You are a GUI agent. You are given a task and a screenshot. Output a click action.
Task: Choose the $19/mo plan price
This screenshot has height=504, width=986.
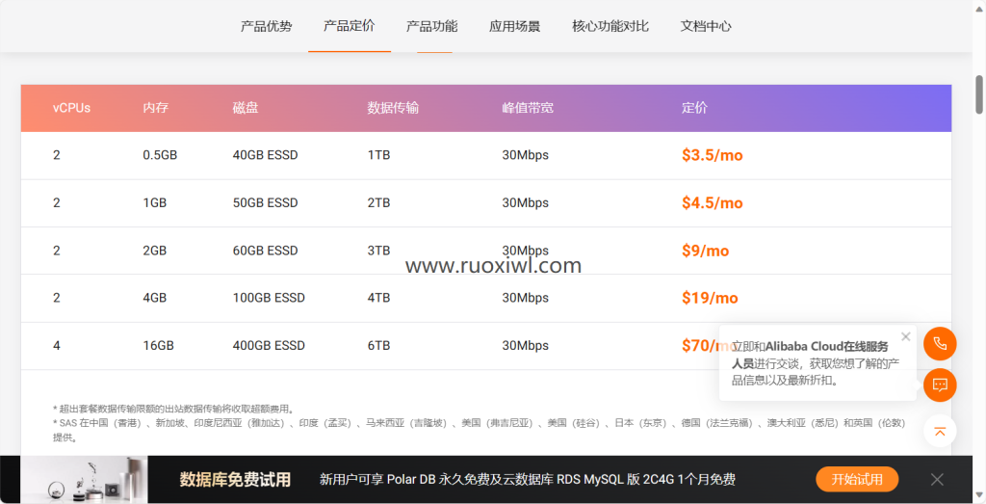click(x=710, y=298)
